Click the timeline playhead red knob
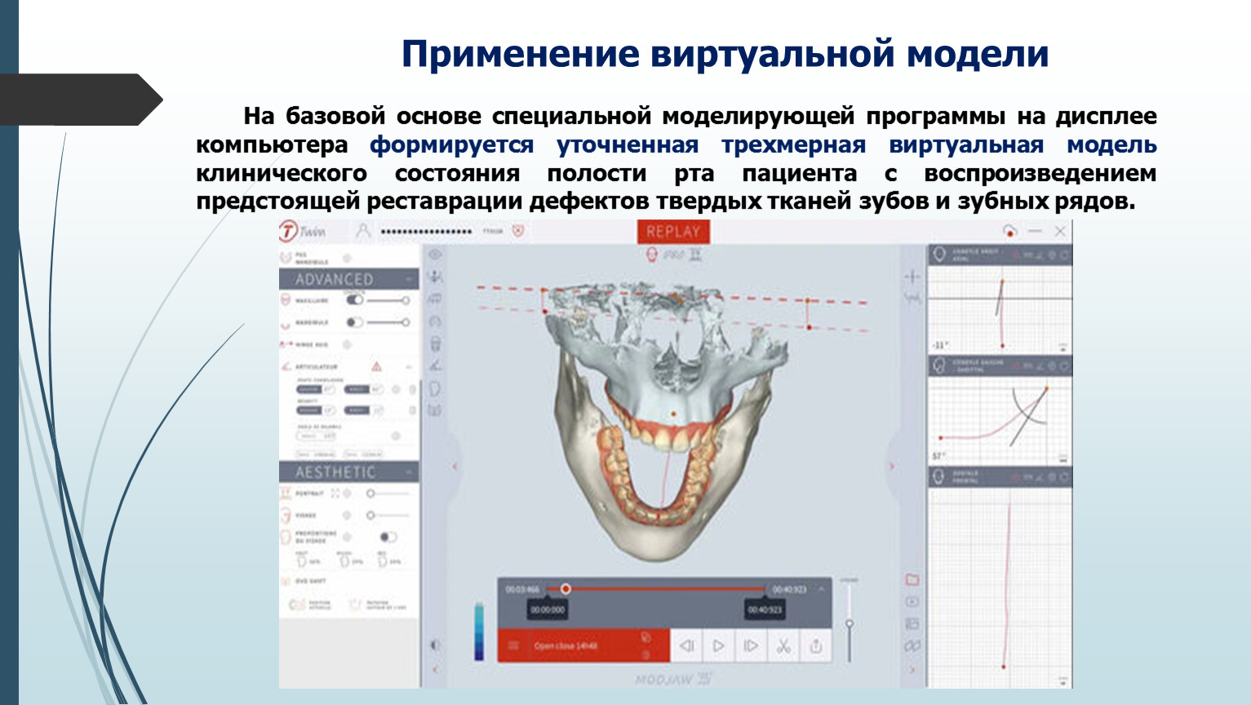 coord(566,588)
